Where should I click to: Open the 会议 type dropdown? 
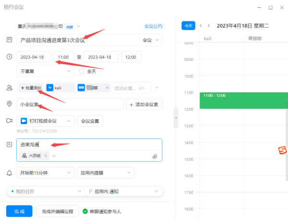click(x=151, y=41)
